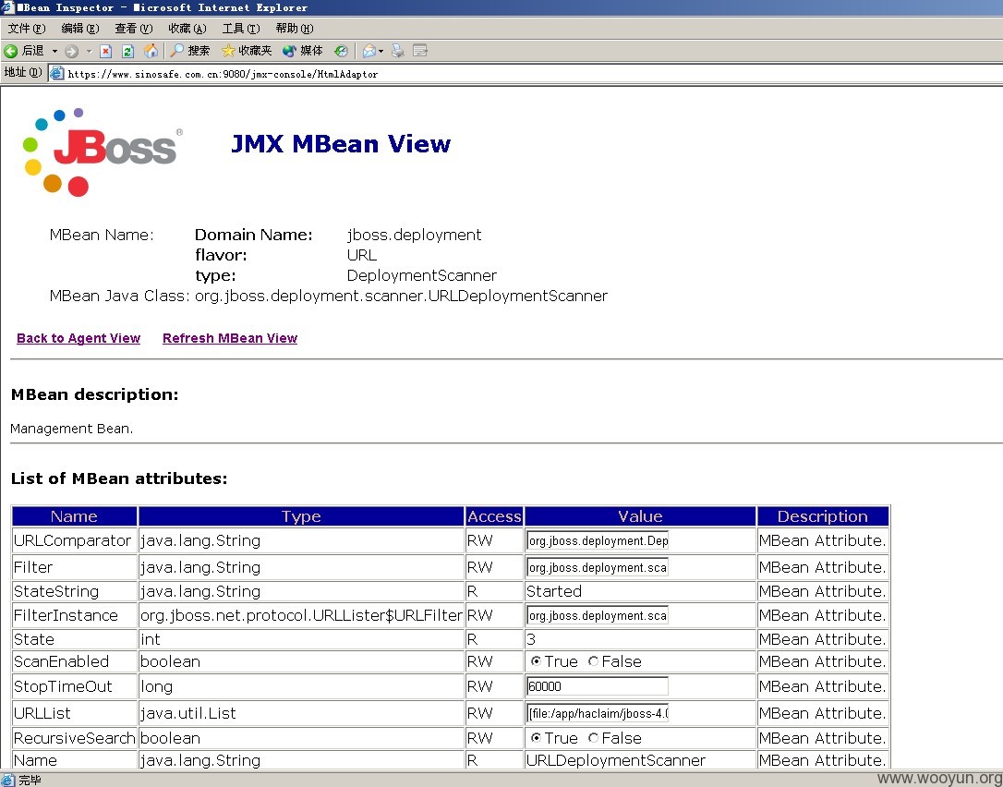1003x787 pixels.
Task: Click the Filter value input field
Action: (598, 567)
